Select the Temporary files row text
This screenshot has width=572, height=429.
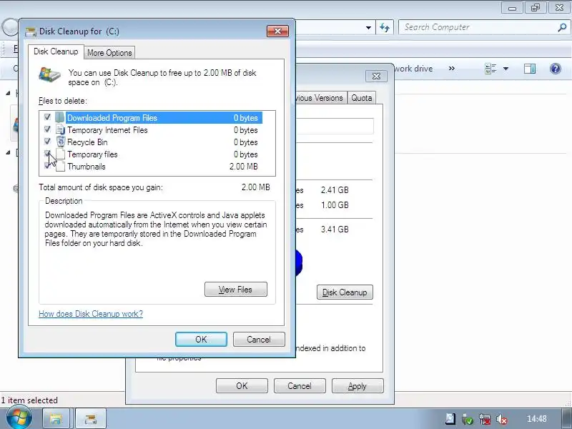click(x=92, y=154)
